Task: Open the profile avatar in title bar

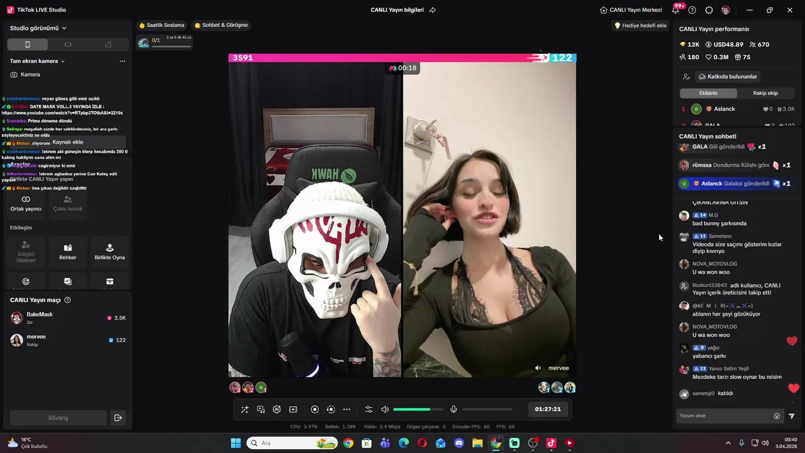Action: tap(726, 10)
